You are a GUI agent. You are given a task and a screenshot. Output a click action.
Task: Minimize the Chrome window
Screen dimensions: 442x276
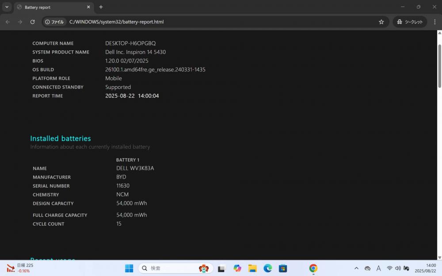pyautogui.click(x=403, y=7)
